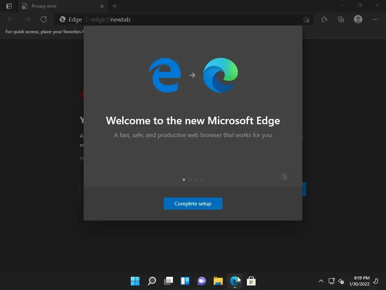Select the first carousel page dot

pyautogui.click(x=184, y=179)
